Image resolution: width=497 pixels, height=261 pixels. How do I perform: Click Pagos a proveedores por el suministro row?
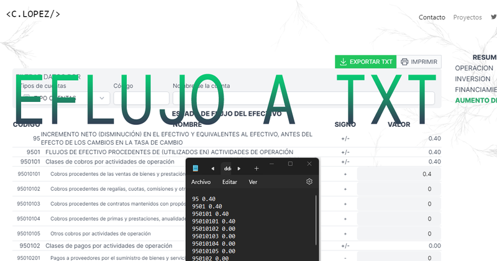[x=227, y=257]
